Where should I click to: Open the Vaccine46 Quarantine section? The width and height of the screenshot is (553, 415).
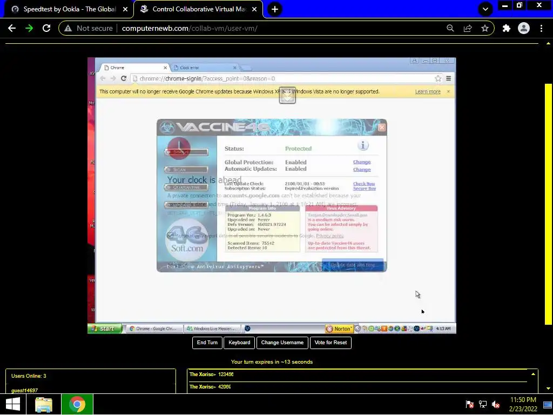tap(186, 188)
